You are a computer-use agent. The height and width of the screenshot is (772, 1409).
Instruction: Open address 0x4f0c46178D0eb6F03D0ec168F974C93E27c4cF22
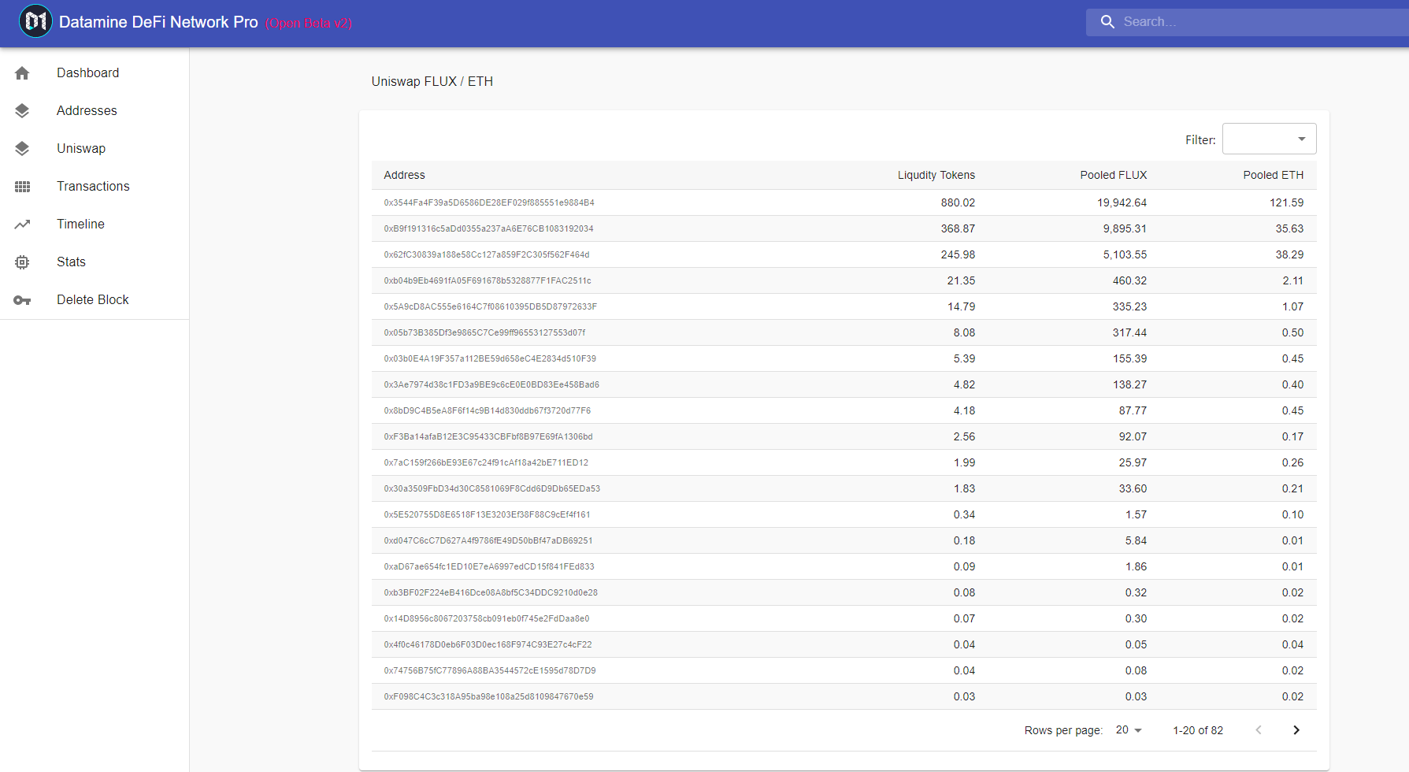(x=488, y=644)
